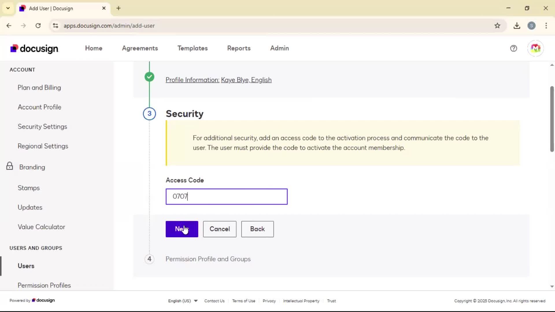
Task: Open the browser downloads icon
Action: click(517, 26)
